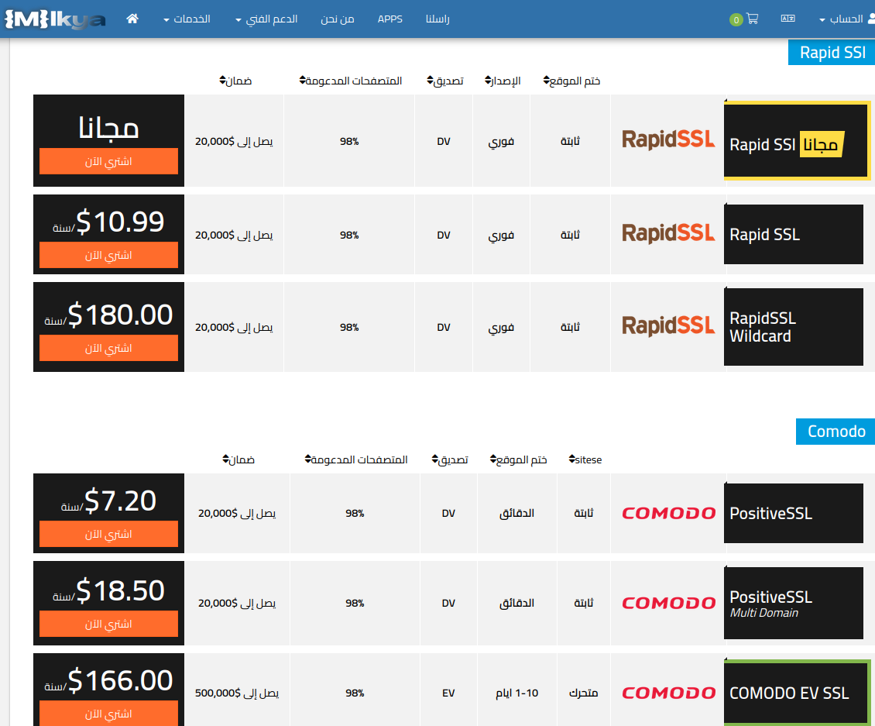The height and width of the screenshot is (726, 875).
Task: Sort Rapid SSL table by ضمان column
Action: tap(235, 81)
